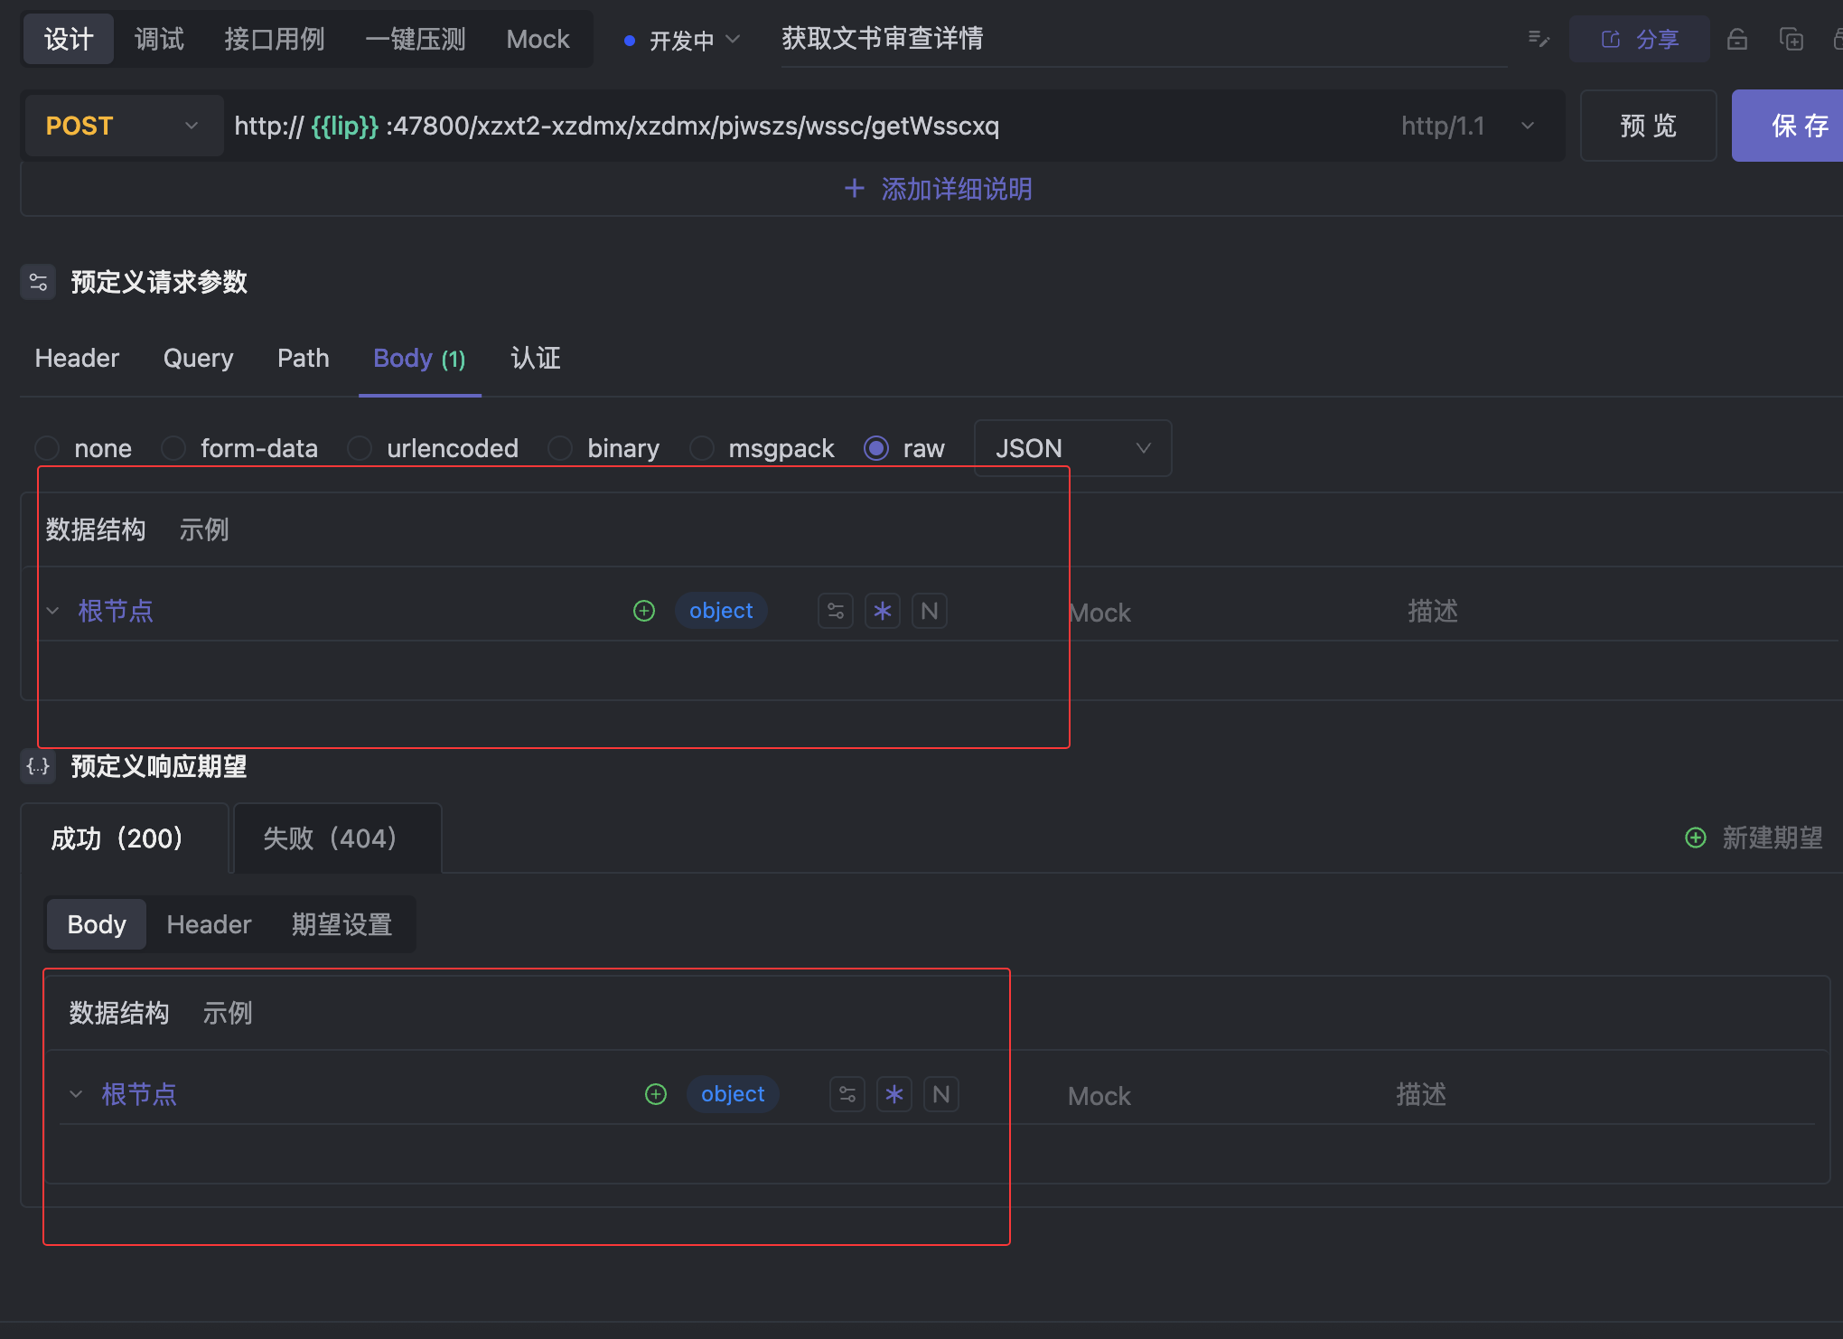Open the POST method dropdown
1843x1339 pixels.
[x=124, y=126]
